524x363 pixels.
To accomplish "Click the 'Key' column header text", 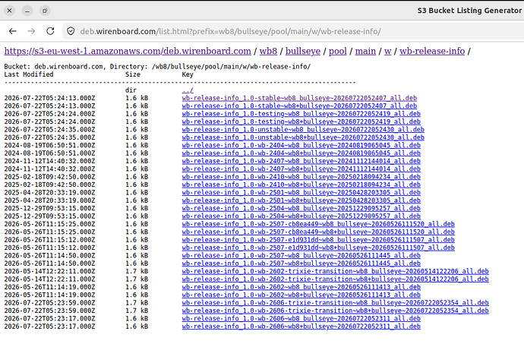I will [188, 74].
